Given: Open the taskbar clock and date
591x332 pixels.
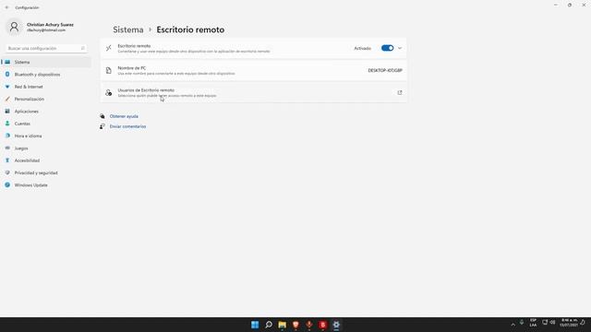Looking at the screenshot, I should 569,323.
